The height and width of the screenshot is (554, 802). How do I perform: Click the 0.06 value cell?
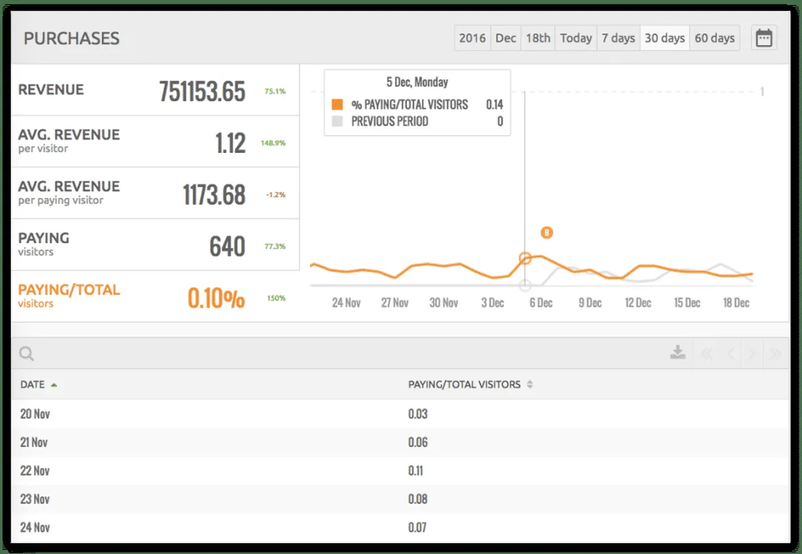pos(418,442)
